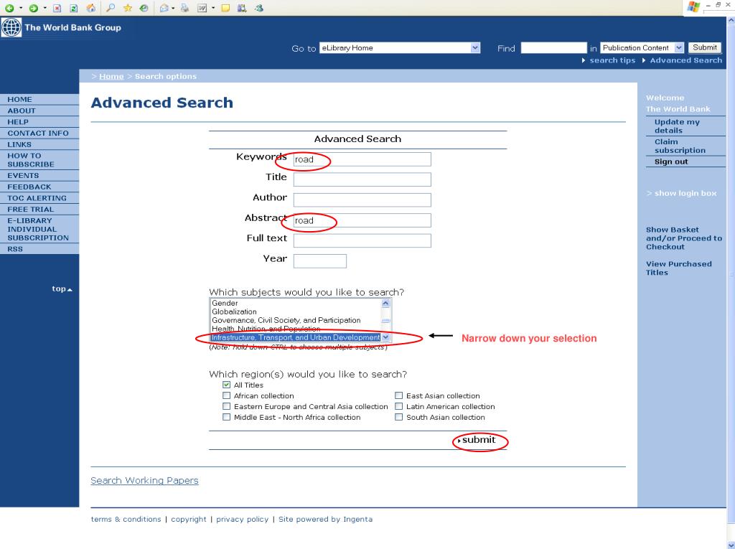
Task: Open the View Purchased Titles link
Action: tap(679, 268)
